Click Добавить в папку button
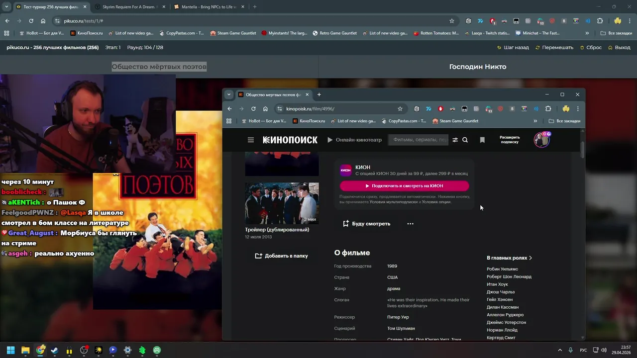Viewport: 637px width, 358px height. [282, 256]
